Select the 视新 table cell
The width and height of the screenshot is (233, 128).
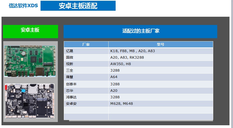tap(86, 64)
